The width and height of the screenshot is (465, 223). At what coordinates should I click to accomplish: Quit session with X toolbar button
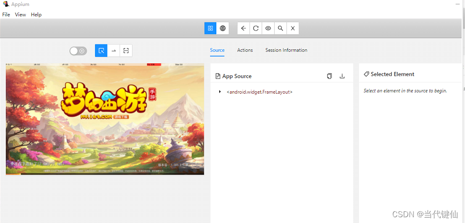click(292, 28)
